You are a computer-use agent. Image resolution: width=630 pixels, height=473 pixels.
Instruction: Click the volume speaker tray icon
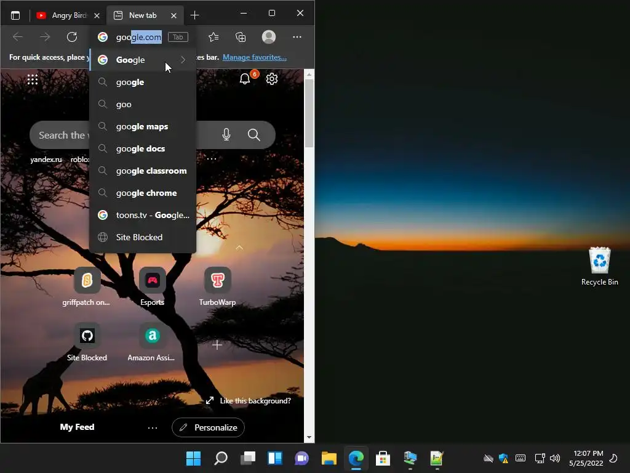555,458
